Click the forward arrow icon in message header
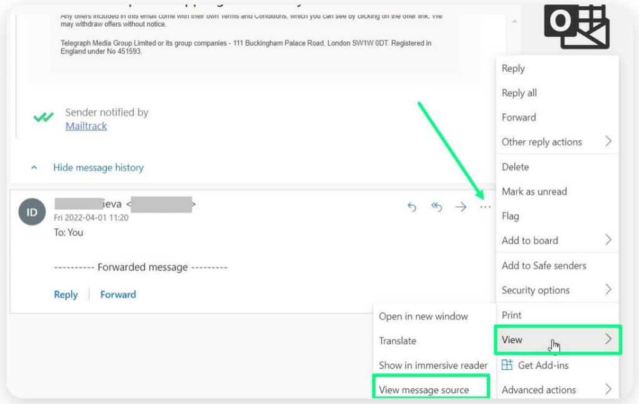 click(461, 207)
